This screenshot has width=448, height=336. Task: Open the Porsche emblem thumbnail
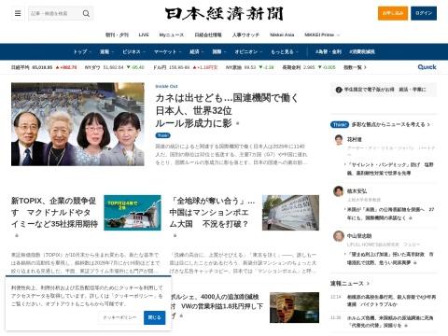click(294, 307)
